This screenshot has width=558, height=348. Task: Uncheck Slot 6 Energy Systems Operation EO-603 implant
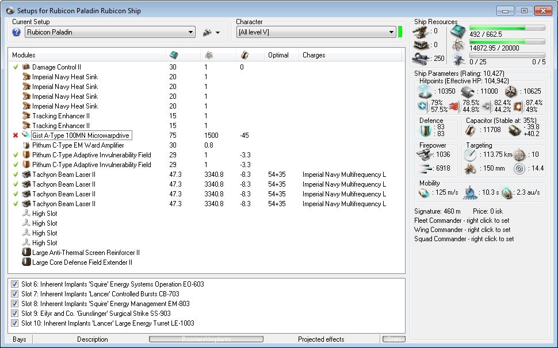[x=14, y=284]
